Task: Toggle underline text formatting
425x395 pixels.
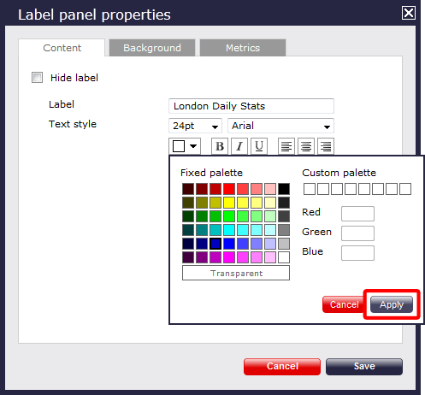Action: point(259,146)
